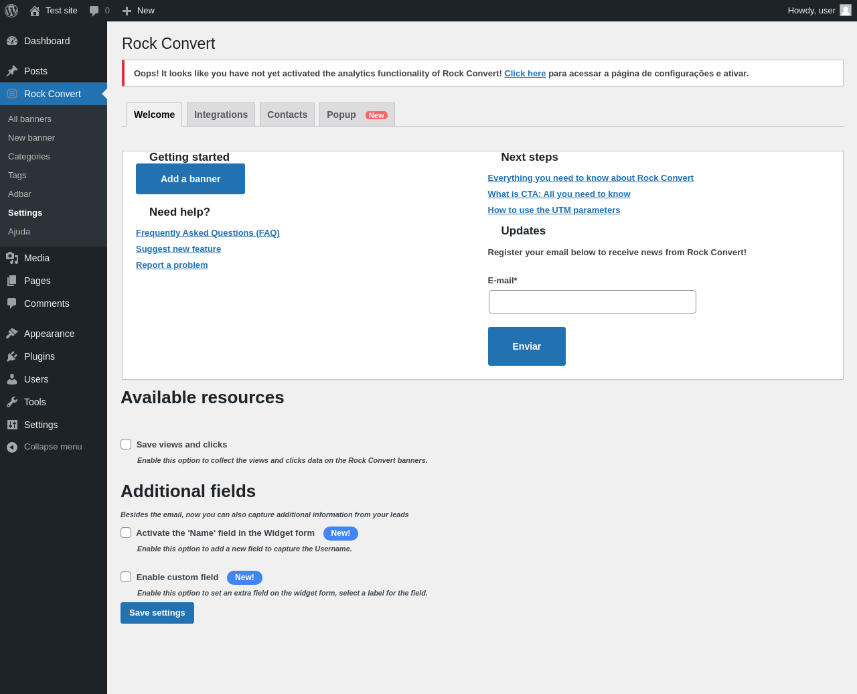This screenshot has width=857, height=694.
Task: Enable Save views and clicks checkbox
Action: 126,444
